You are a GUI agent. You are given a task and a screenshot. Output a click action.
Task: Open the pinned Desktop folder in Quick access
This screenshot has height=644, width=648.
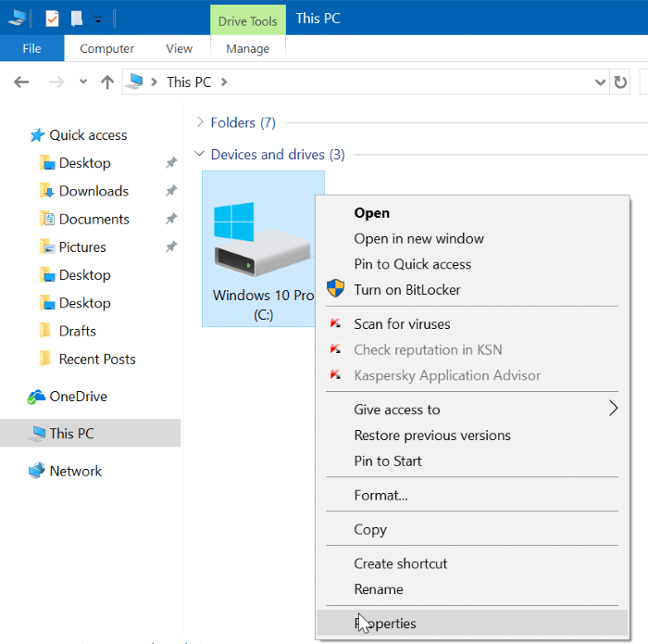point(85,163)
